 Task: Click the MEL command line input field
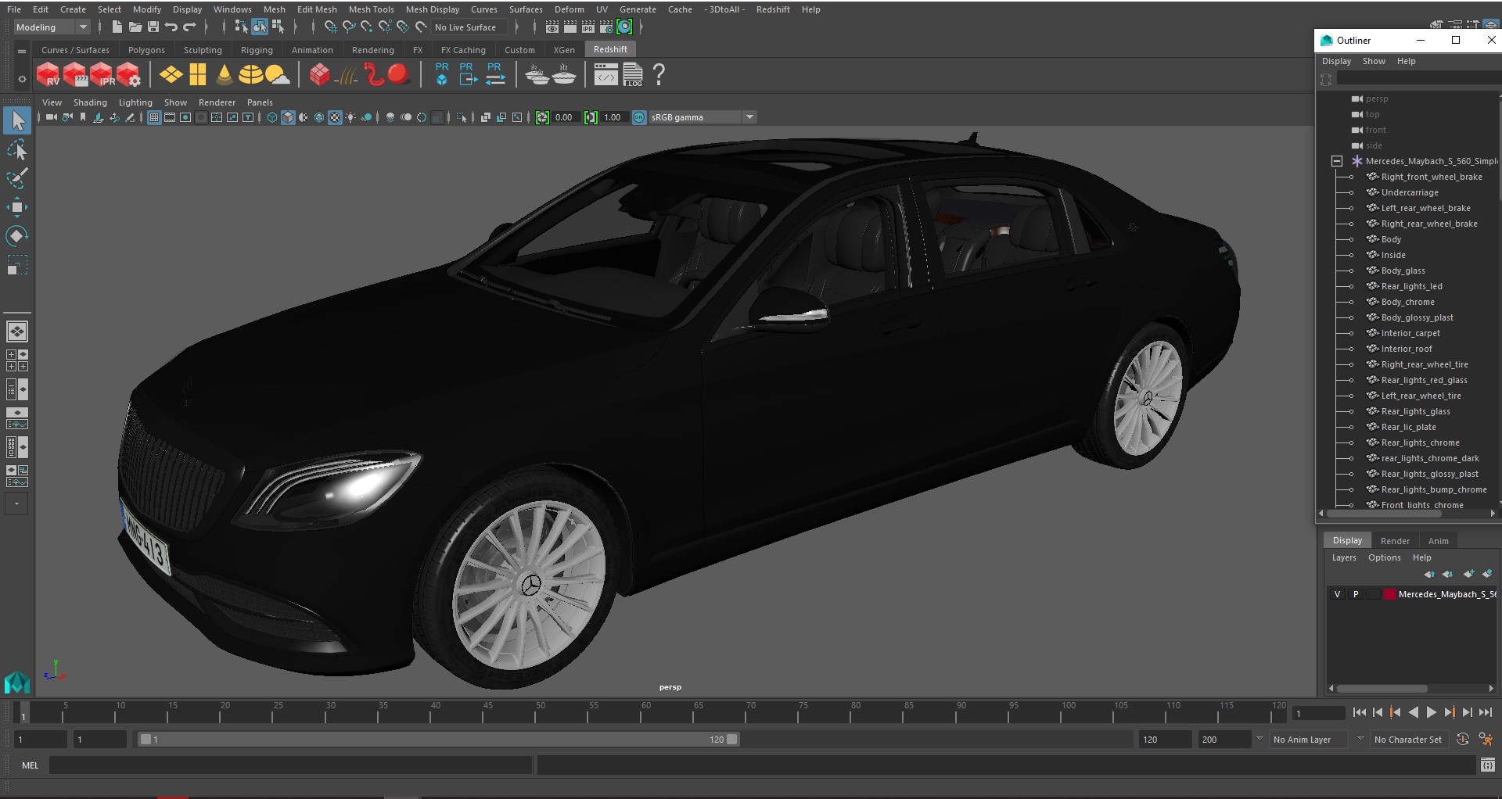[290, 765]
